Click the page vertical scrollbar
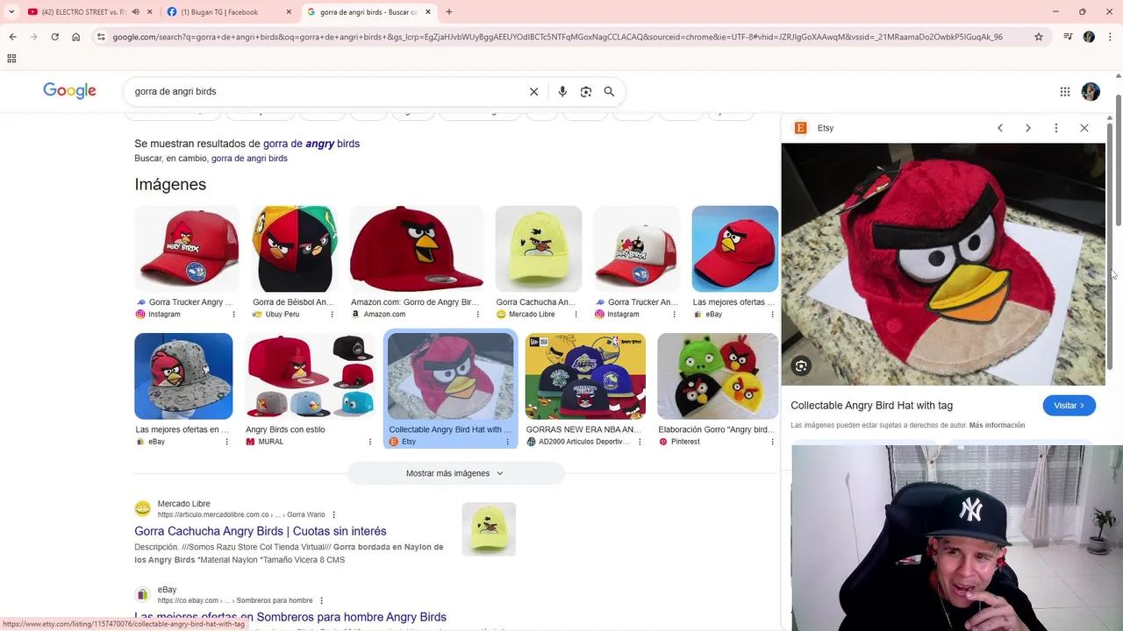This screenshot has height=631, width=1123. (1118, 162)
